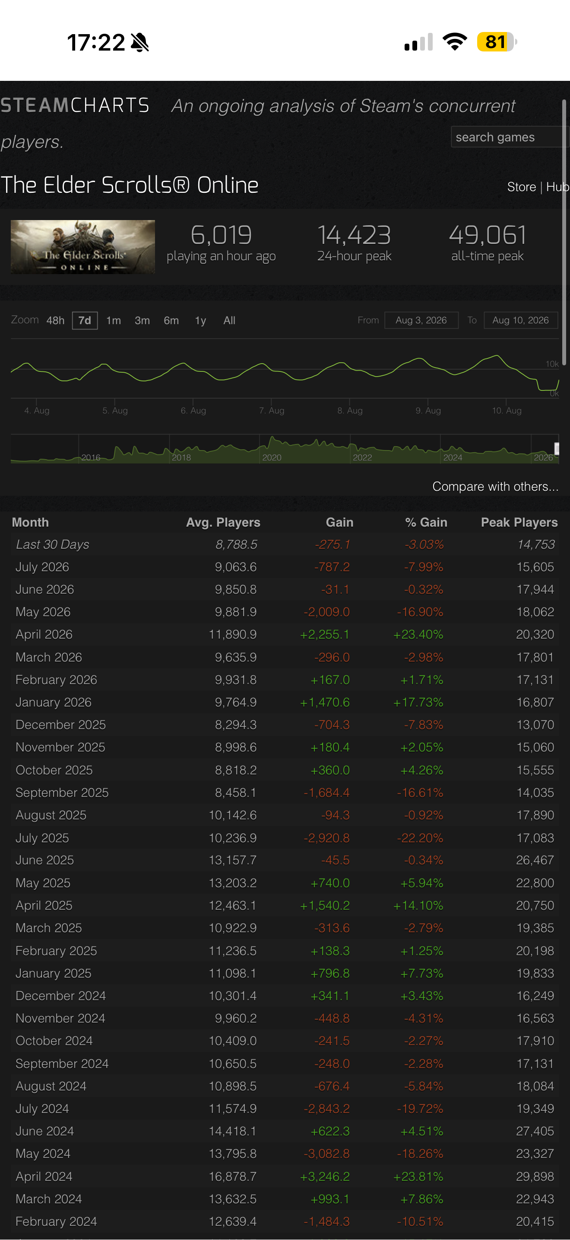This screenshot has width=570, height=1240.
Task: Edit the From date Aug 3, 2026
Action: point(421,320)
